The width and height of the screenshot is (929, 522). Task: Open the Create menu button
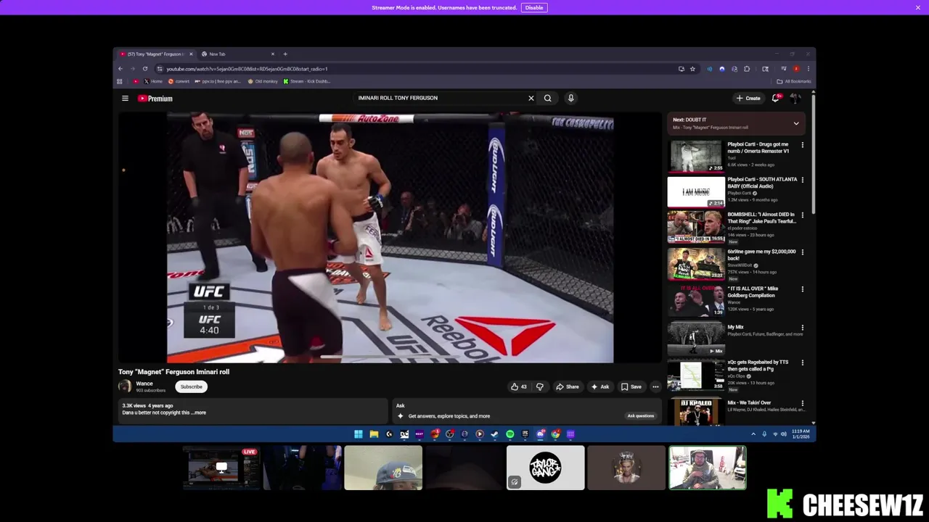tap(748, 98)
